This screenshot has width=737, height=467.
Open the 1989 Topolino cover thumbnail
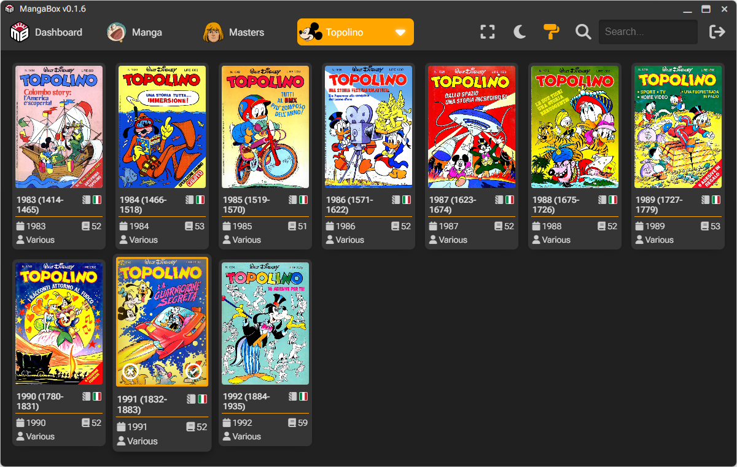[x=678, y=127]
